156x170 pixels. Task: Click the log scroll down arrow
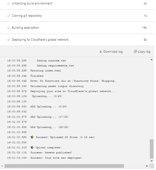pos(152,161)
